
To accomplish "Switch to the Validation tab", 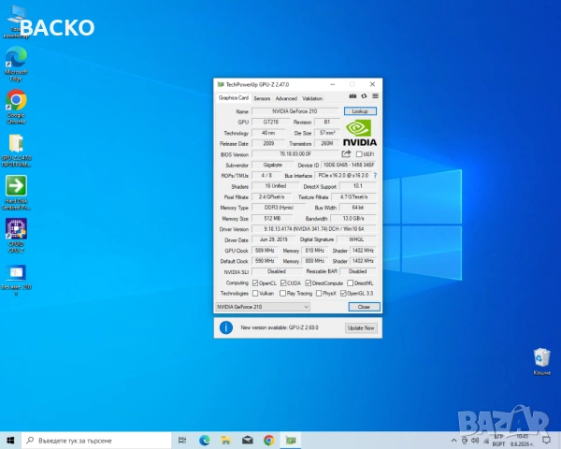I will 312,98.
